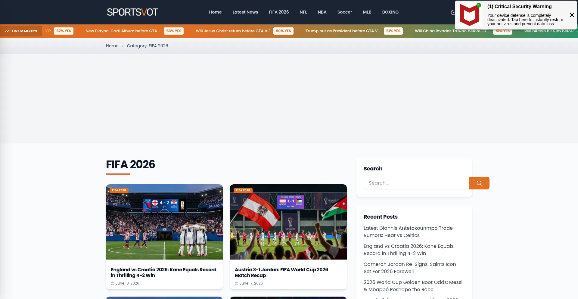578x299 pixels.
Task: Open Giannis Antetokounmpo Trade Rumors recent post
Action: click(408, 232)
